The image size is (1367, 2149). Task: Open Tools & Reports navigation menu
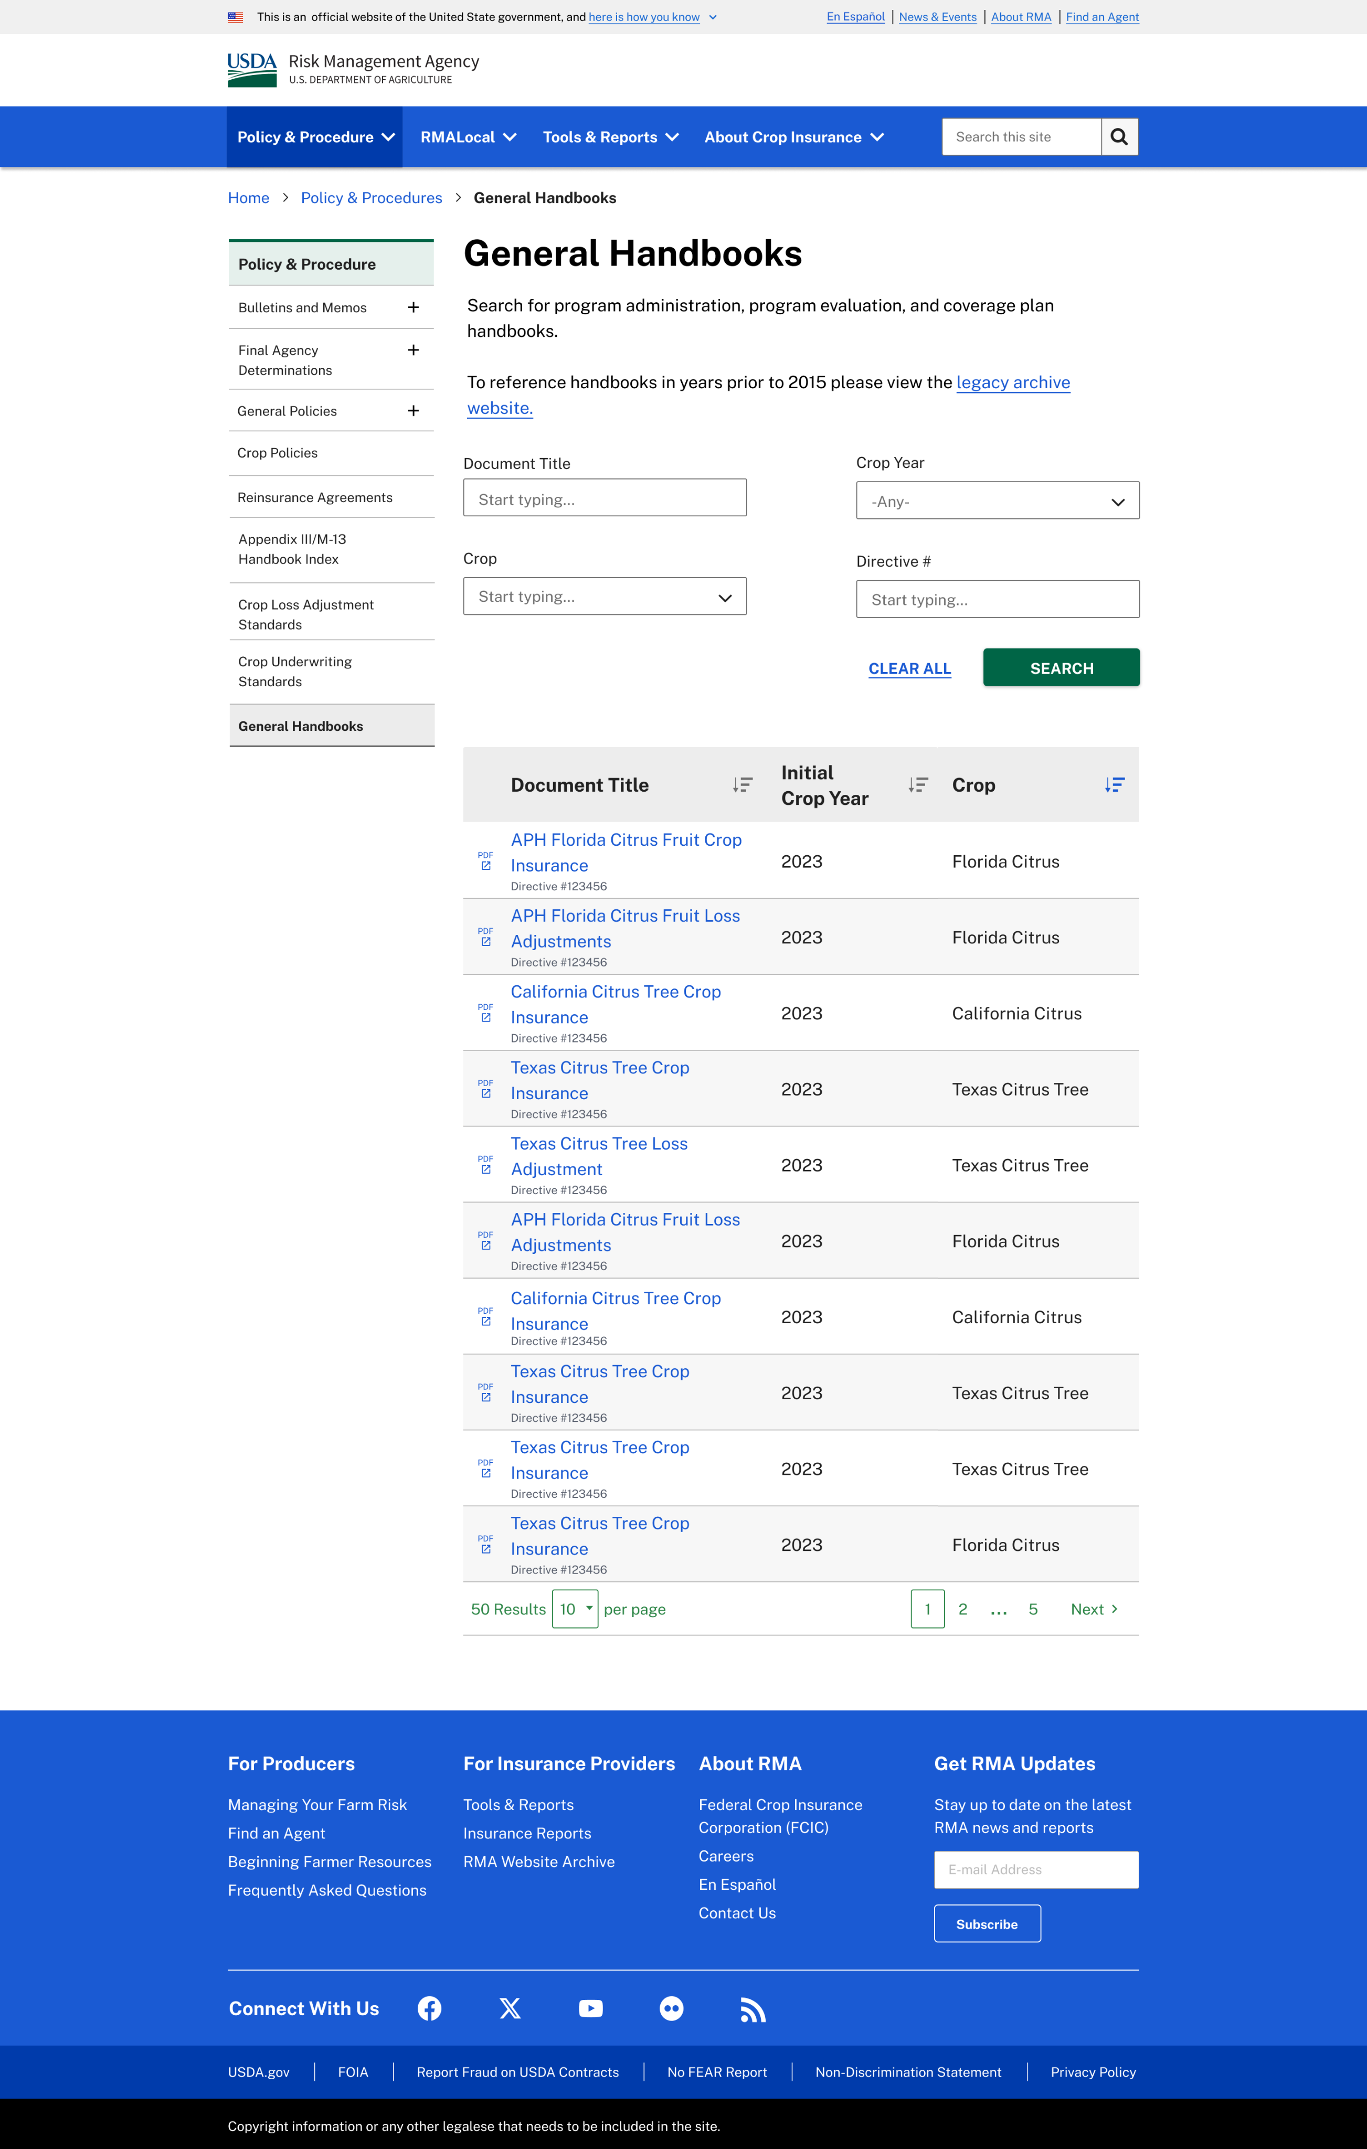click(x=611, y=137)
